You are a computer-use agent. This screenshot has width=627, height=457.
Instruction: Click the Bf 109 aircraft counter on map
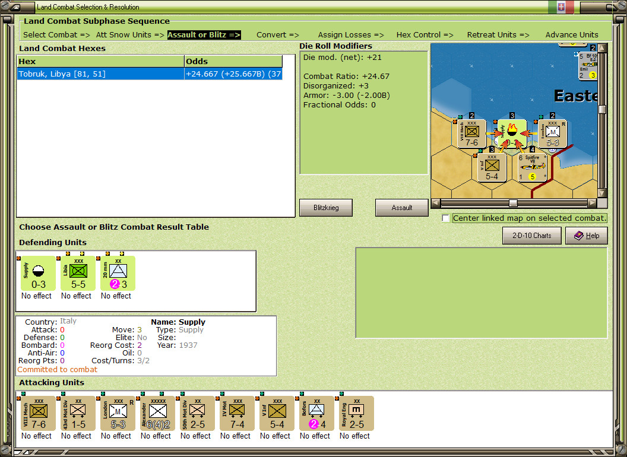(x=588, y=65)
